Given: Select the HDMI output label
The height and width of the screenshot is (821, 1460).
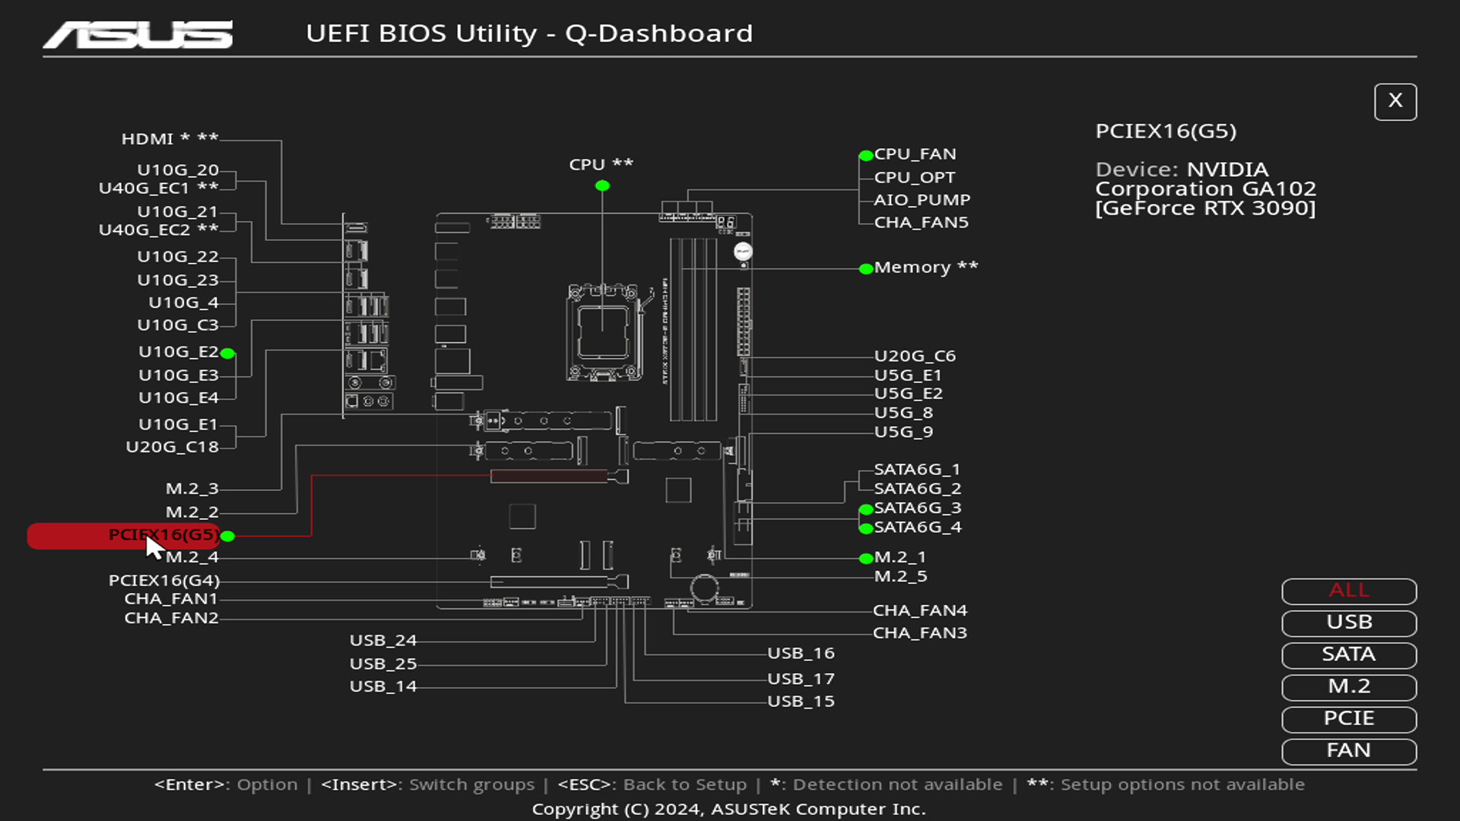Looking at the screenshot, I should pyautogui.click(x=147, y=138).
